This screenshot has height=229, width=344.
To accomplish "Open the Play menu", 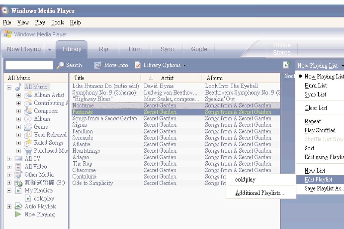I will [x=40, y=22].
